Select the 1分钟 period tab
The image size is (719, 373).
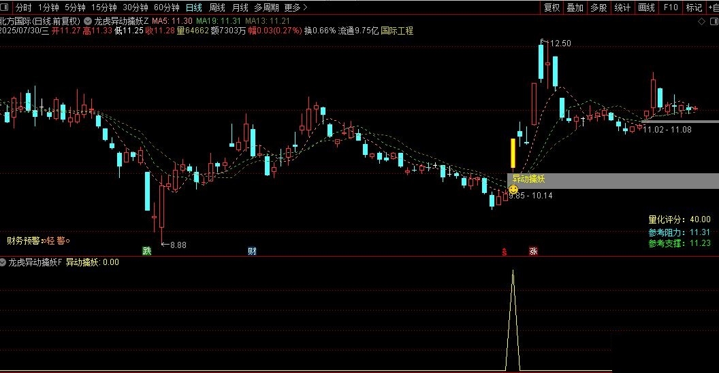48,7
